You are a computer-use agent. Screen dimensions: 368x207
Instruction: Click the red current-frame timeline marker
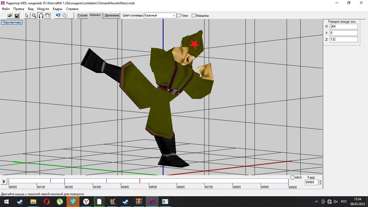pyautogui.click(x=140, y=181)
